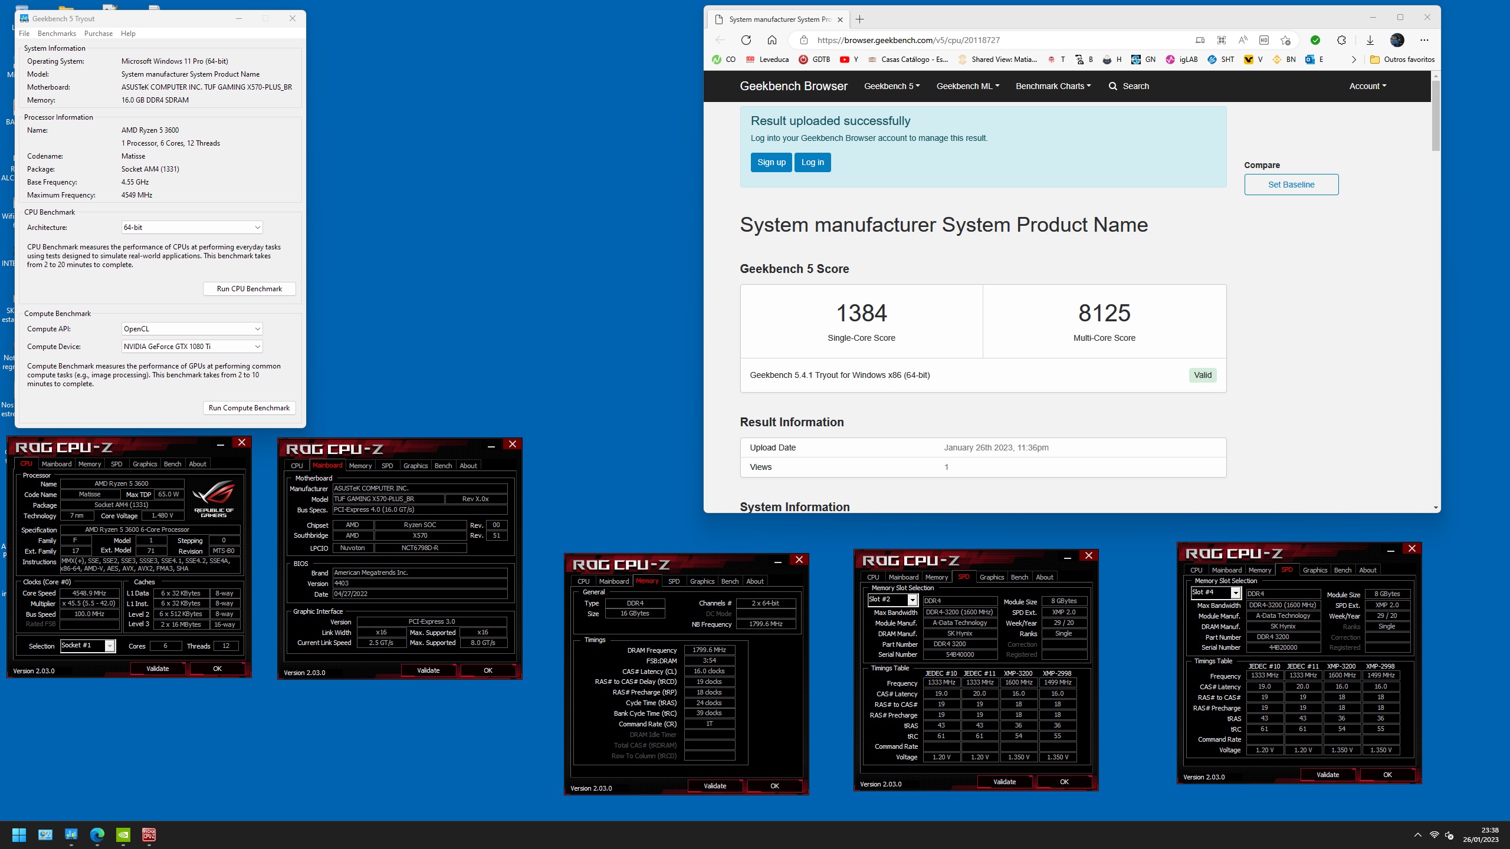Image resolution: width=1510 pixels, height=849 pixels.
Task: Click the taskbar clock and date
Action: [x=1481, y=835]
